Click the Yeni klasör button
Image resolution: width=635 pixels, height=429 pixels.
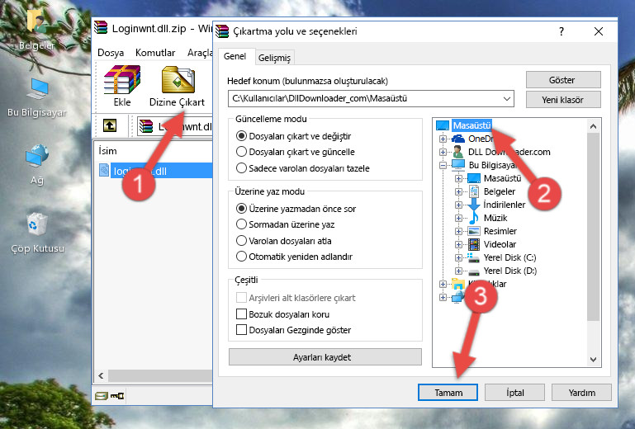(x=562, y=99)
